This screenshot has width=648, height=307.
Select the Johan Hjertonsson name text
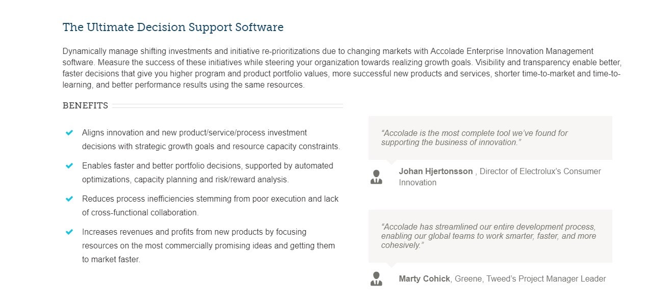tap(435, 172)
